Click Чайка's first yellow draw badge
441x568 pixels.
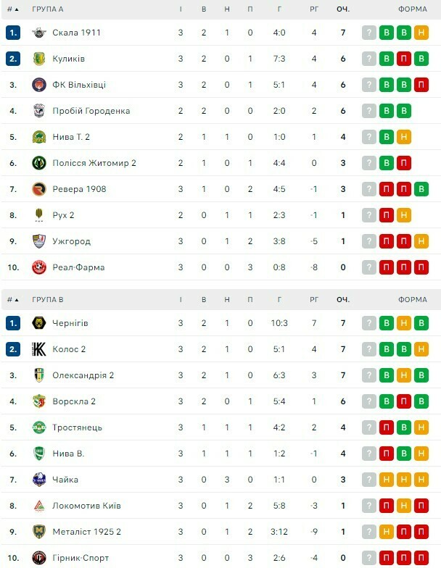coord(387,480)
